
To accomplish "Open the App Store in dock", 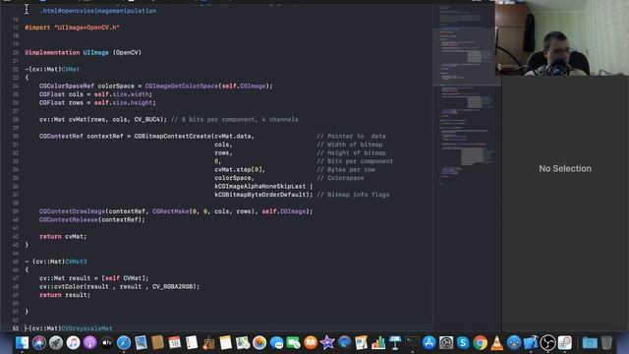I will point(429,343).
